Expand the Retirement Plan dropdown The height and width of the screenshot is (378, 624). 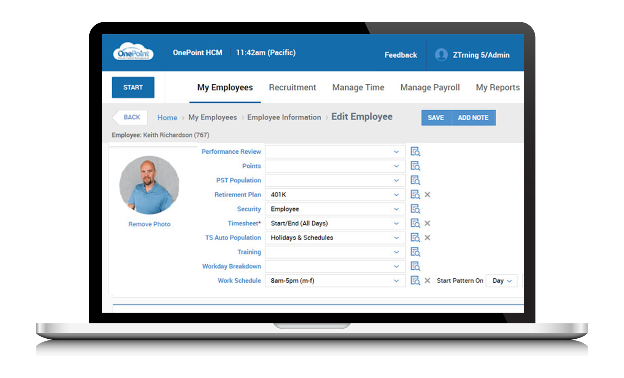coord(396,194)
